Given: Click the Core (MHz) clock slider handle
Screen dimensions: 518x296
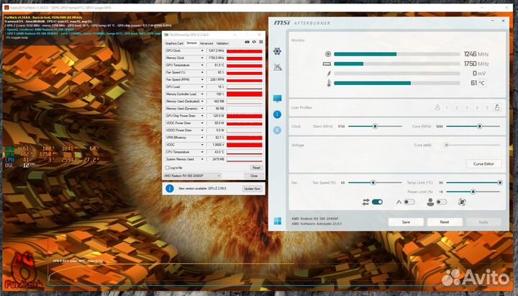Looking at the screenshot, I should [x=479, y=126].
